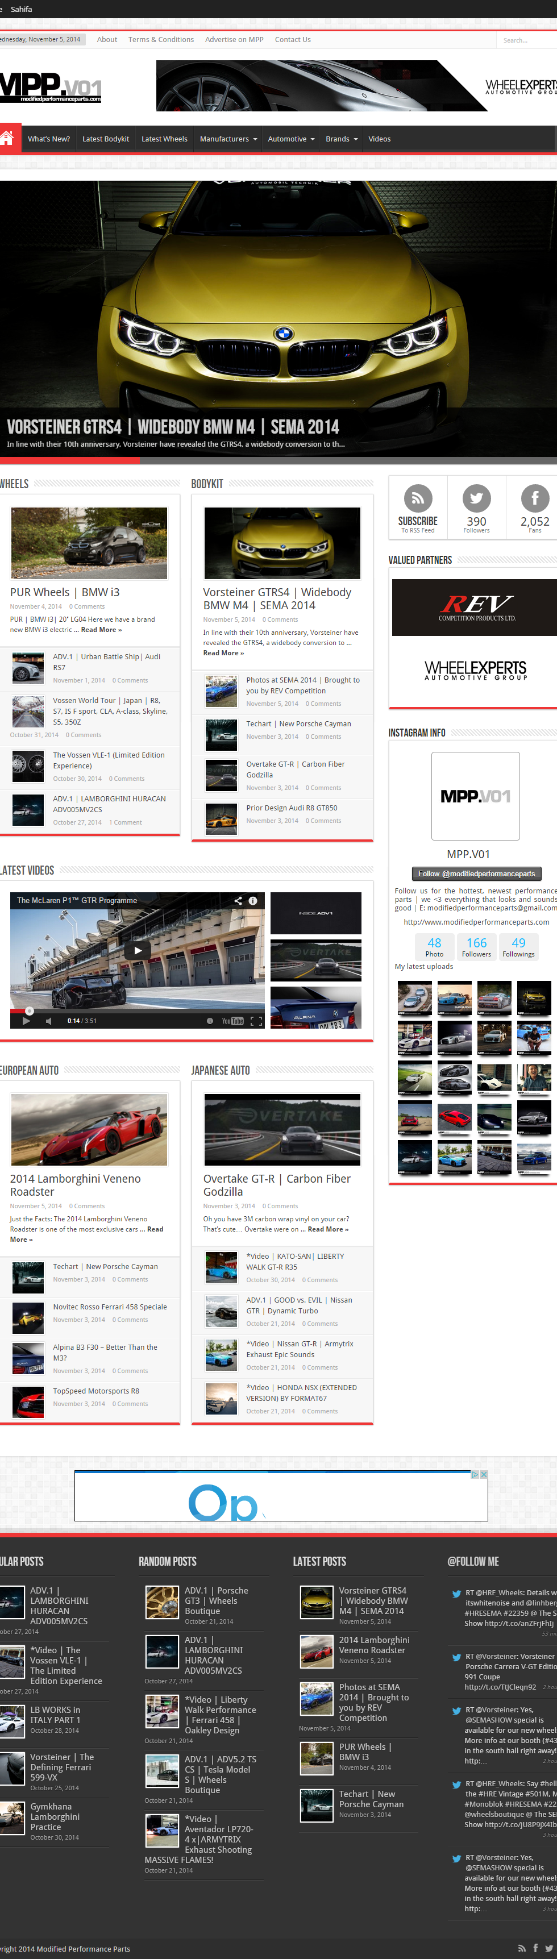Select the INSIDE ADV1 video thumbnail
Screen dimensions: 557x1959
(316, 913)
